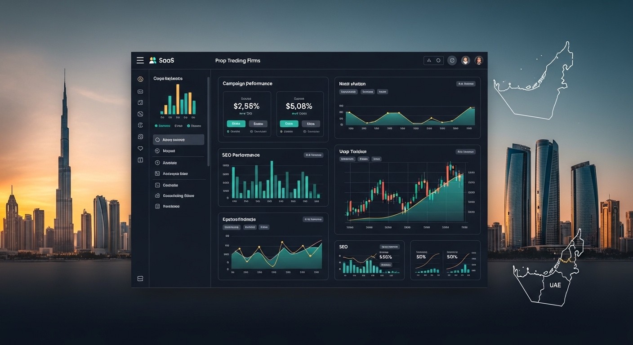Screen dimensions: 633x345
Task: Click the tallest yellow bar in sidebar chart
Action: pos(178,99)
